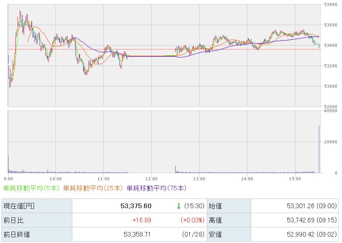Click the 12:30 afternoon-open volume spike
This screenshot has width=342, height=243.
(175, 169)
